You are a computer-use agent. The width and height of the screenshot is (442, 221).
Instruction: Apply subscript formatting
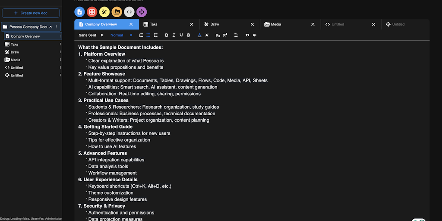pos(218,35)
